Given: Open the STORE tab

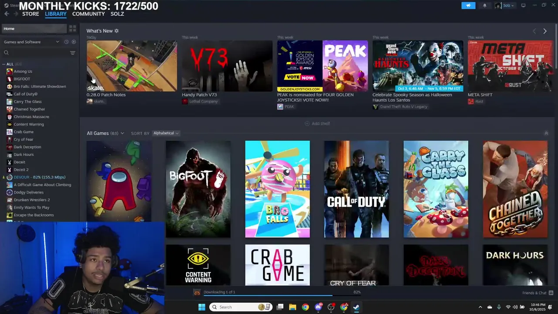Looking at the screenshot, I should pos(31,14).
